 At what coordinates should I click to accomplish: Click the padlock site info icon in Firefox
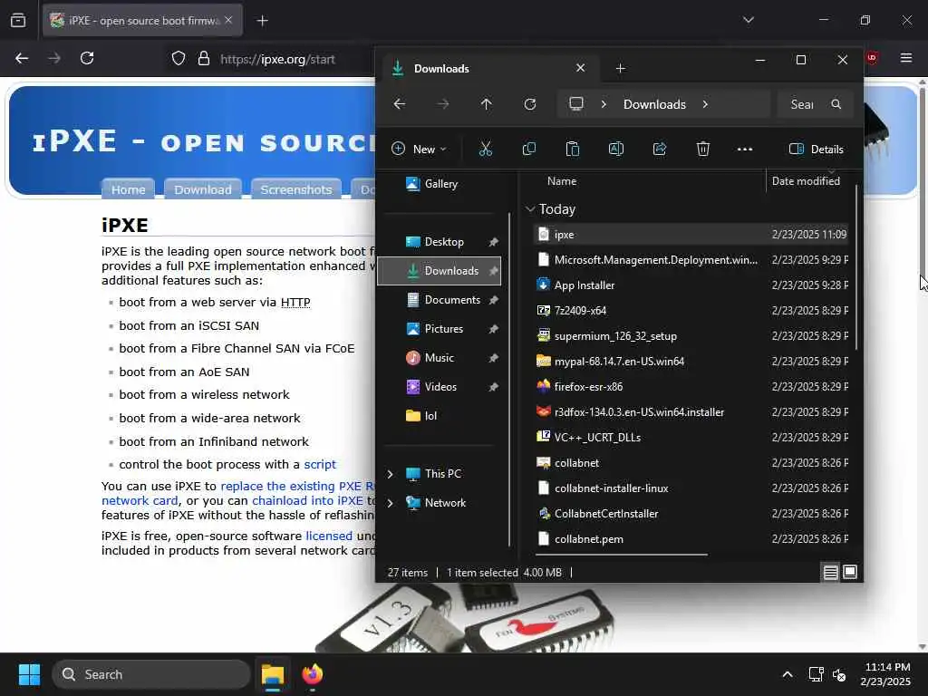(204, 59)
